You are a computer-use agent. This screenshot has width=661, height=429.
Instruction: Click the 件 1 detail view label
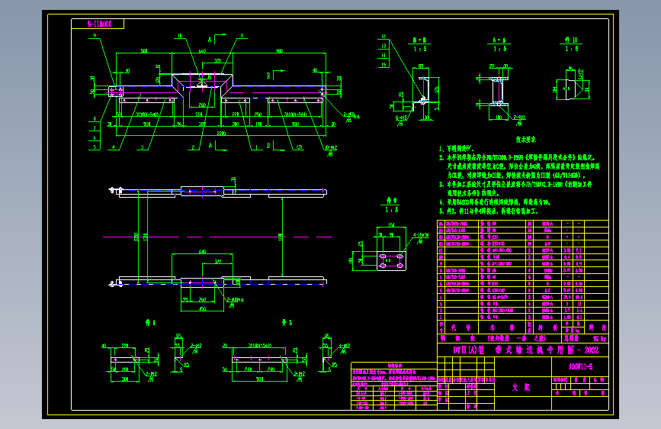point(150,323)
